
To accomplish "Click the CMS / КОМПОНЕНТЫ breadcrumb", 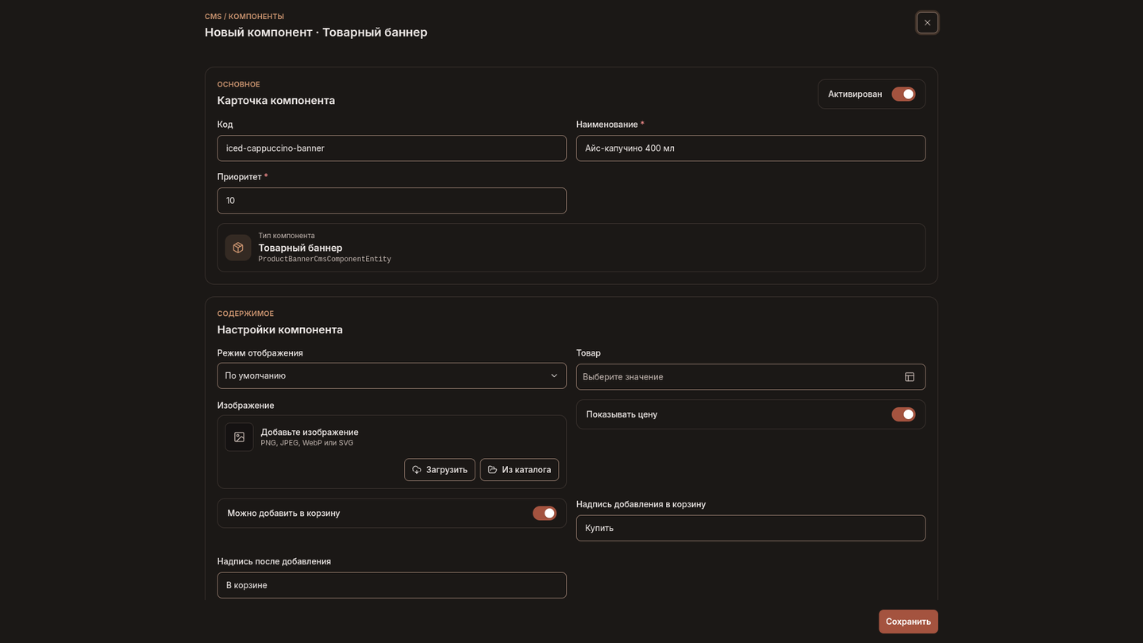I will point(244,17).
